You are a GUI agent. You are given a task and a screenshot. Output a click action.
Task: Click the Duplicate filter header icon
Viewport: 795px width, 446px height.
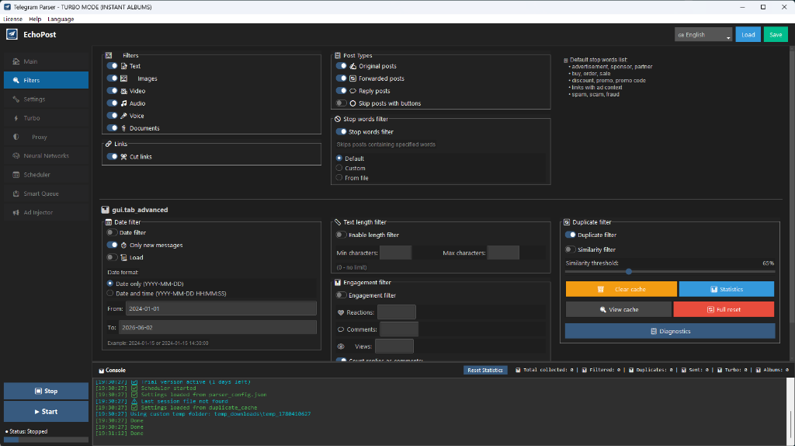pos(567,222)
